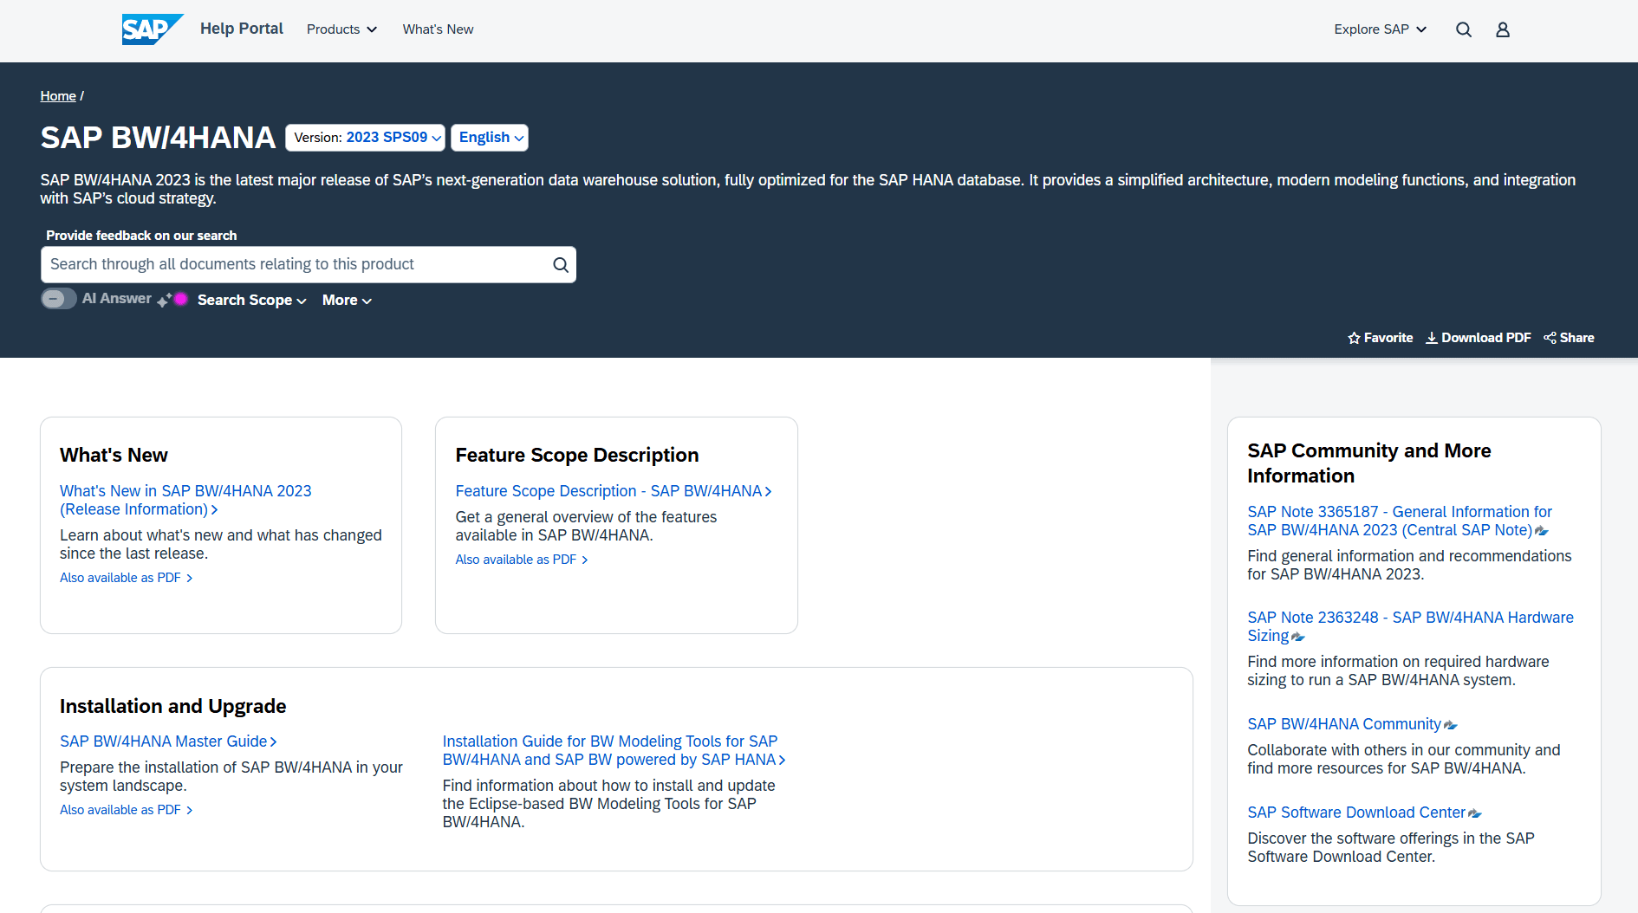Click the 'Installation and Upgrade' heading

173,706
